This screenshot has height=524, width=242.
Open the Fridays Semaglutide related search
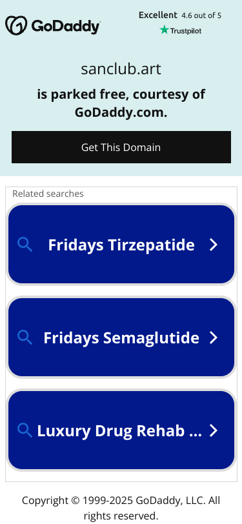[x=121, y=338]
